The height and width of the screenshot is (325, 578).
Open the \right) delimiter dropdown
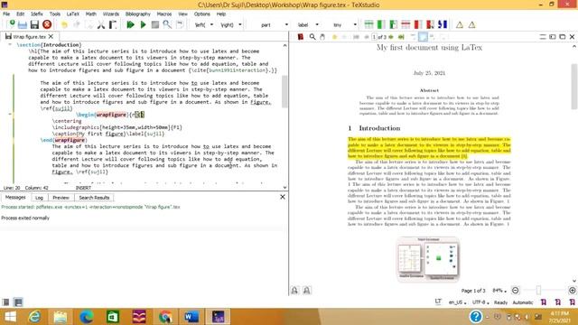[240, 24]
